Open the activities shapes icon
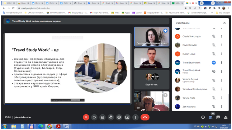Screen dimensions: 232x130 point(226,117)
